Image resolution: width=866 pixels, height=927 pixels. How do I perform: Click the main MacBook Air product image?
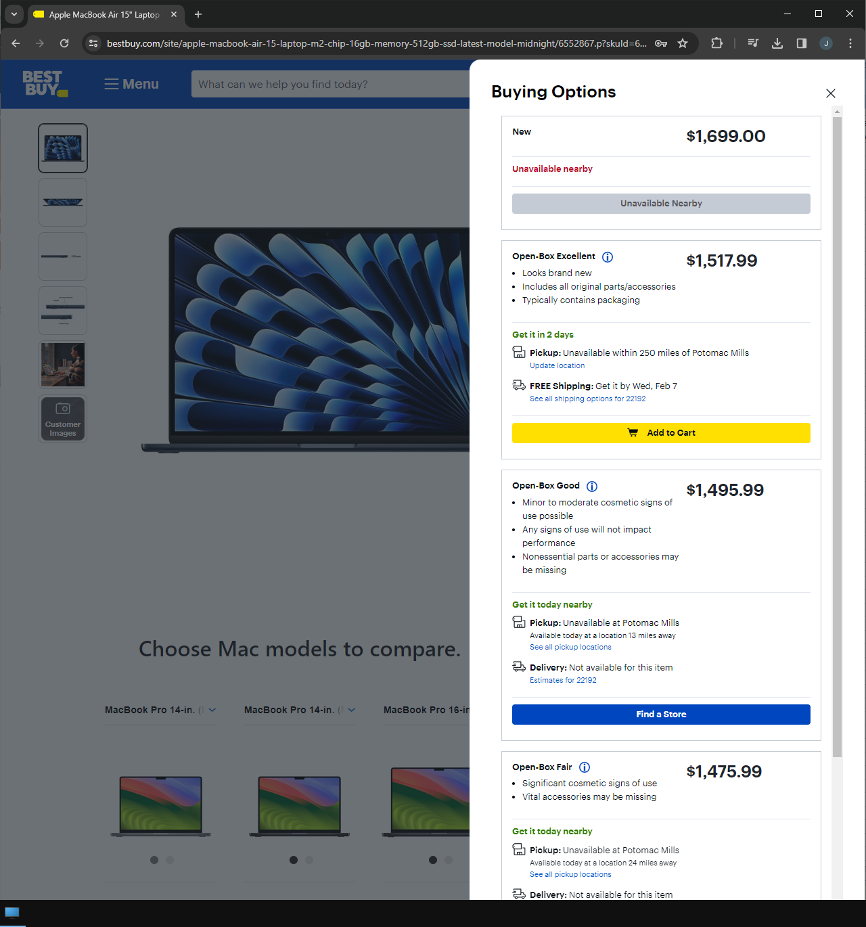click(306, 340)
